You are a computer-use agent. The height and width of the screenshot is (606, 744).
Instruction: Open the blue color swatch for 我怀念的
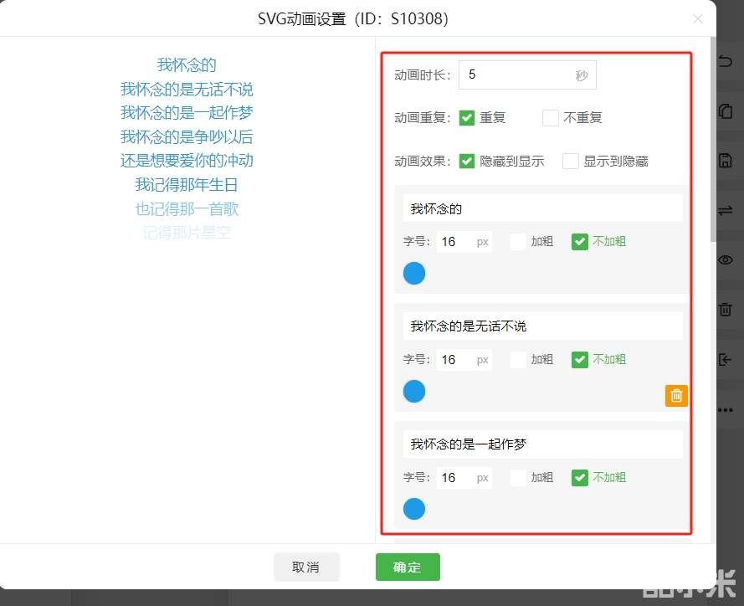coord(414,273)
